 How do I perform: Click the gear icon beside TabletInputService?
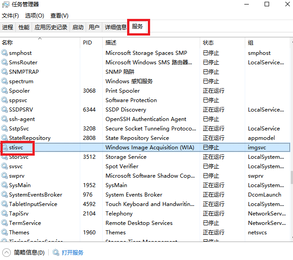tap(5, 204)
